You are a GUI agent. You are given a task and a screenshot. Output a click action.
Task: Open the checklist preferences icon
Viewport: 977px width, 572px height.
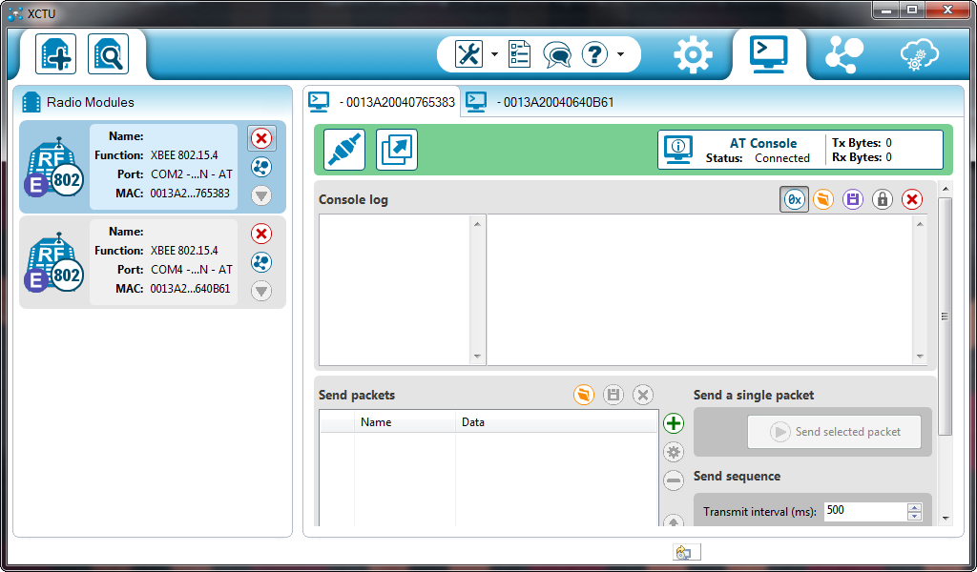(519, 54)
